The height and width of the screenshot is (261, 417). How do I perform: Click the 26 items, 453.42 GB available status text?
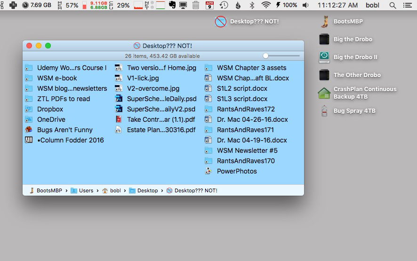pyautogui.click(x=162, y=56)
